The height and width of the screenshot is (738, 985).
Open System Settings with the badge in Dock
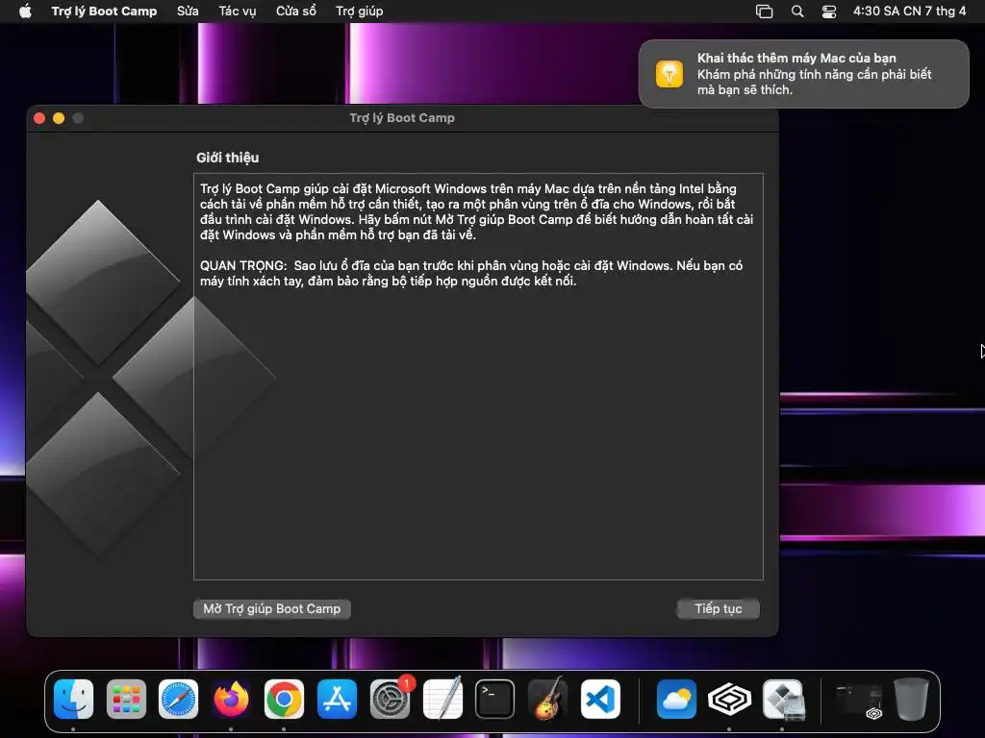tap(391, 700)
